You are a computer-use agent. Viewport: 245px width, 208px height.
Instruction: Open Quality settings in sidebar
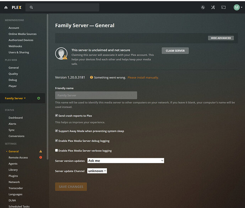pos(13,74)
